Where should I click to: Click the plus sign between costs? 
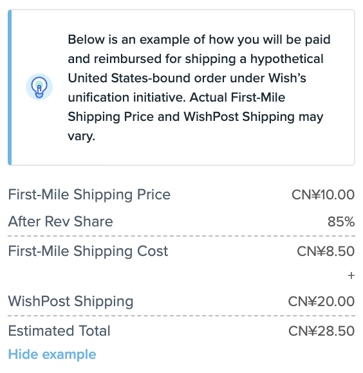click(351, 276)
